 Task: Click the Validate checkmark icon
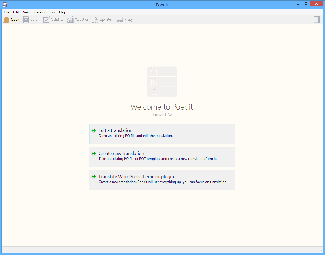point(46,20)
